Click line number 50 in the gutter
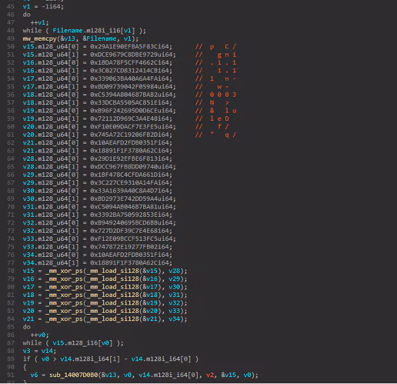Image resolution: width=397 pixels, height=384 pixels. pos(10,46)
